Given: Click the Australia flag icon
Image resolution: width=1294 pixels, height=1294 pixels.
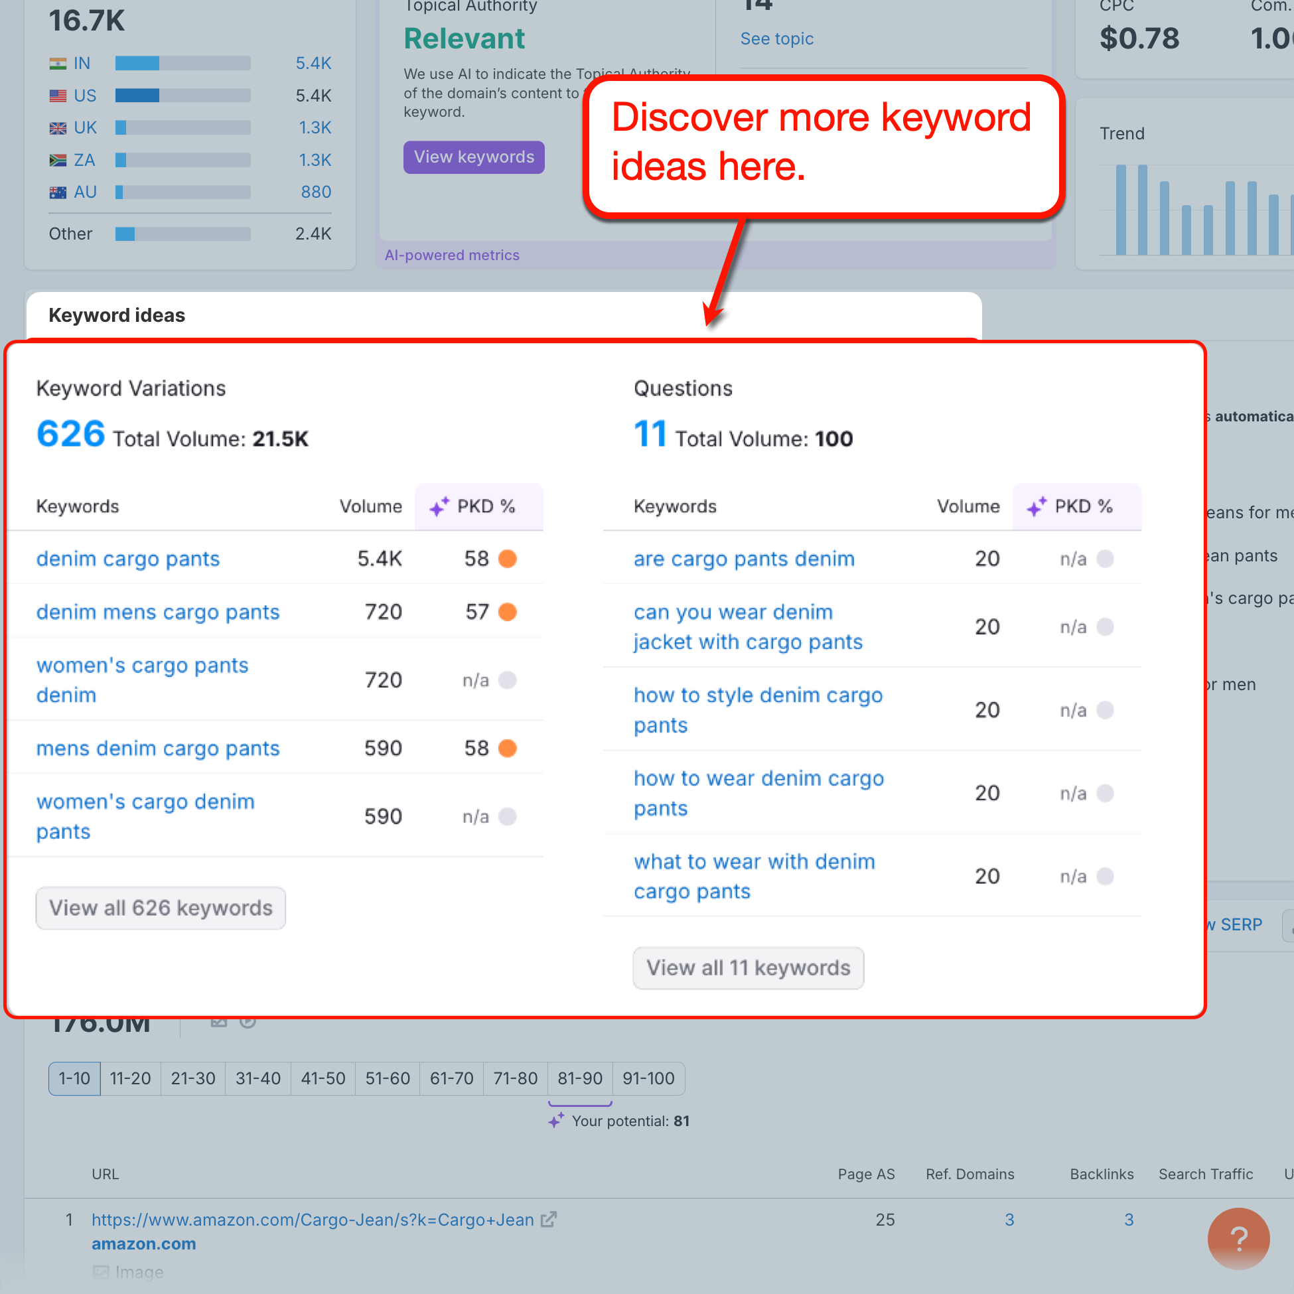Looking at the screenshot, I should 58,192.
